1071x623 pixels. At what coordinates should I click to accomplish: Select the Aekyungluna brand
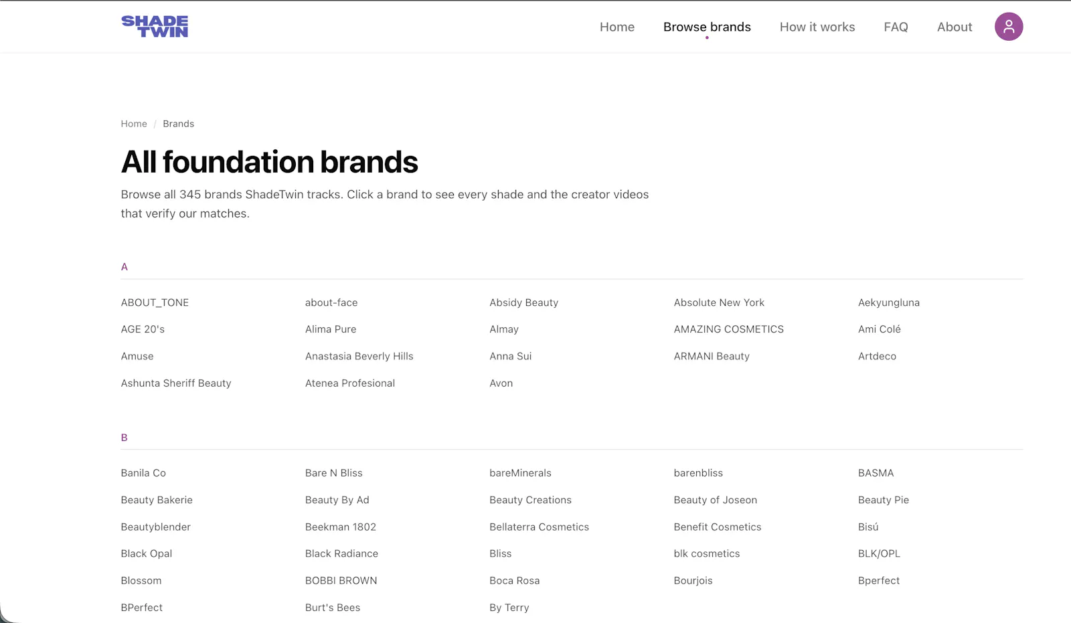pyautogui.click(x=889, y=302)
